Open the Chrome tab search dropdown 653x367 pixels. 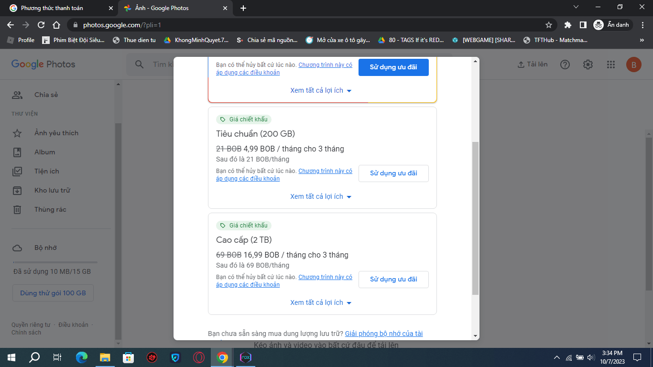tap(576, 8)
